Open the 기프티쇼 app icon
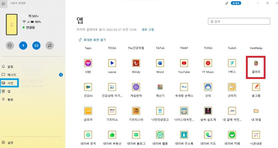Screen dimensions: 278x148 [112, 111]
